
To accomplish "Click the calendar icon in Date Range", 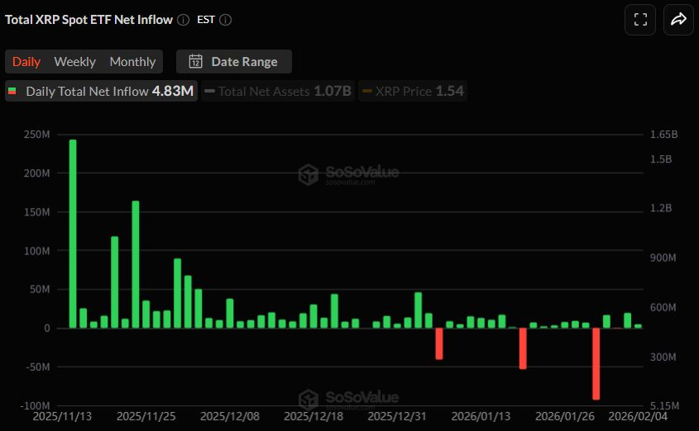I will click(x=196, y=62).
